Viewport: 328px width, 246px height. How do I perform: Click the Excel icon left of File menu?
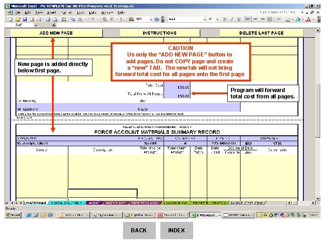10,12
